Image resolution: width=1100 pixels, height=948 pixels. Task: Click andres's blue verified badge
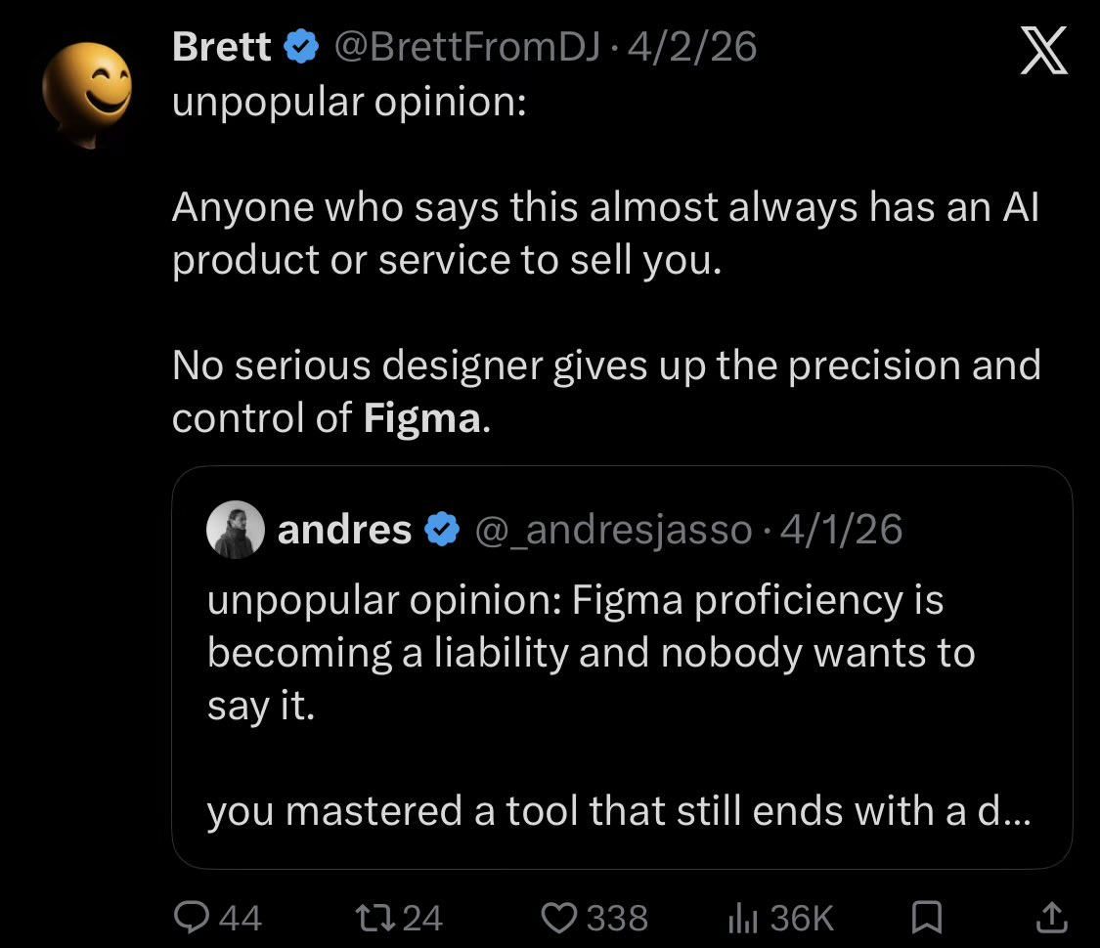point(442,529)
